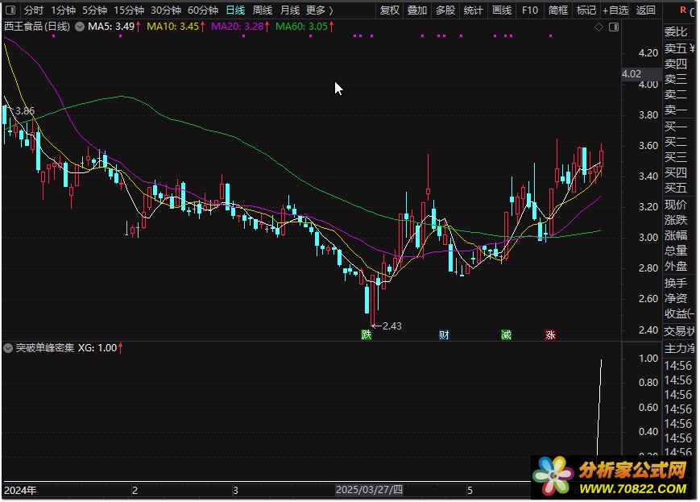The image size is (700, 502).
Task: Select the 60分钟 period
Action: click(203, 10)
